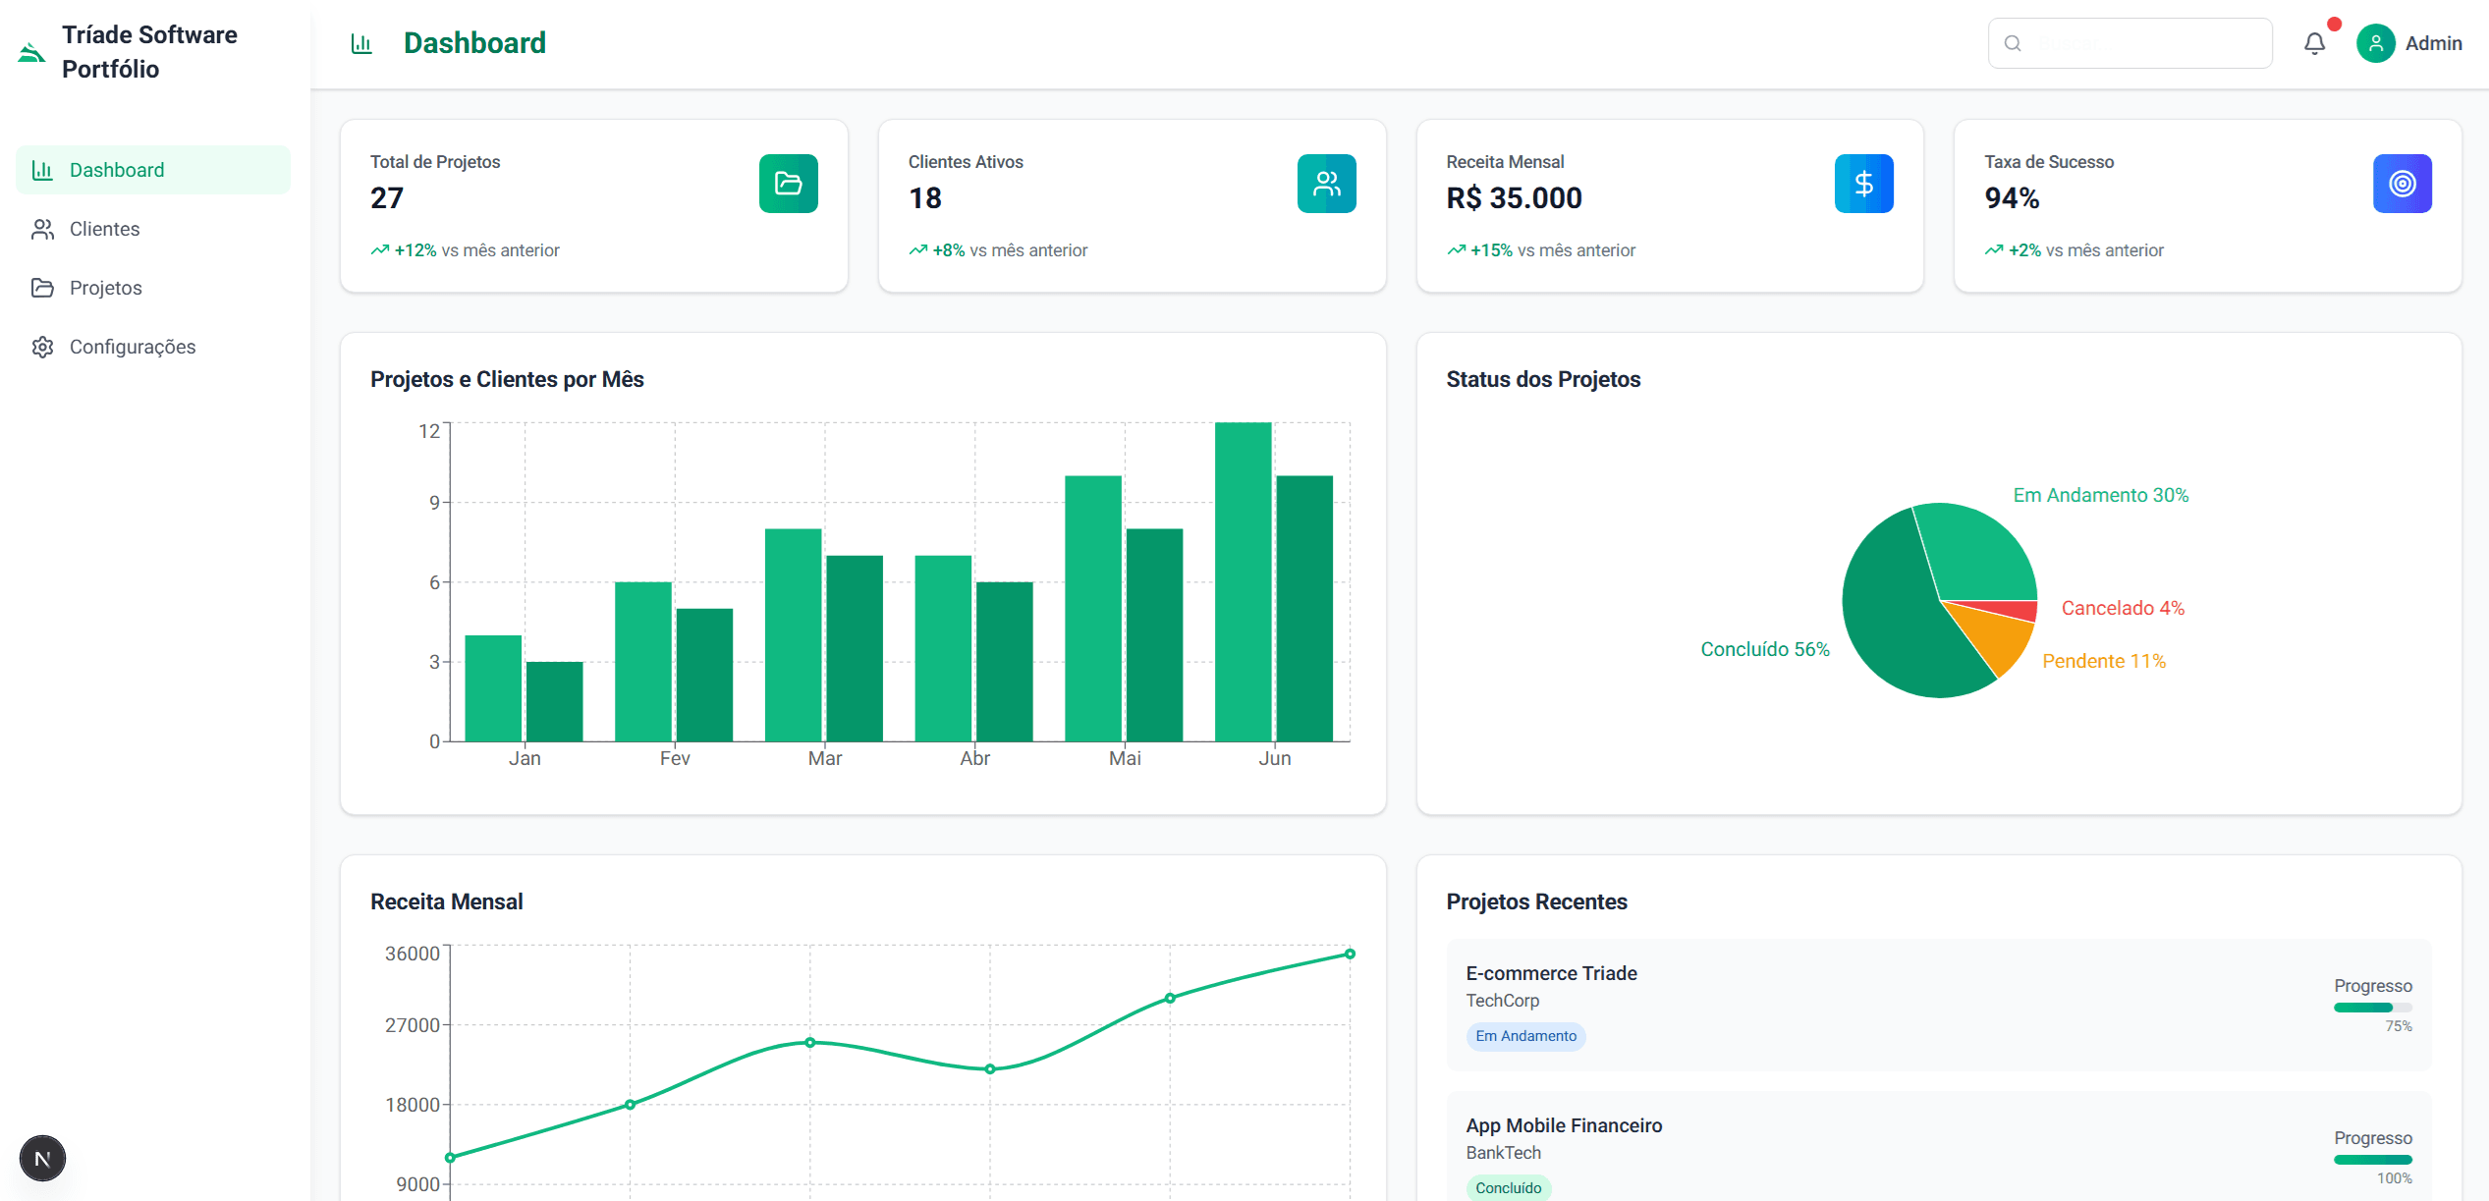This screenshot has height=1201, width=2489.
Task: Open the Dashboard sidebar item
Action: point(153,170)
